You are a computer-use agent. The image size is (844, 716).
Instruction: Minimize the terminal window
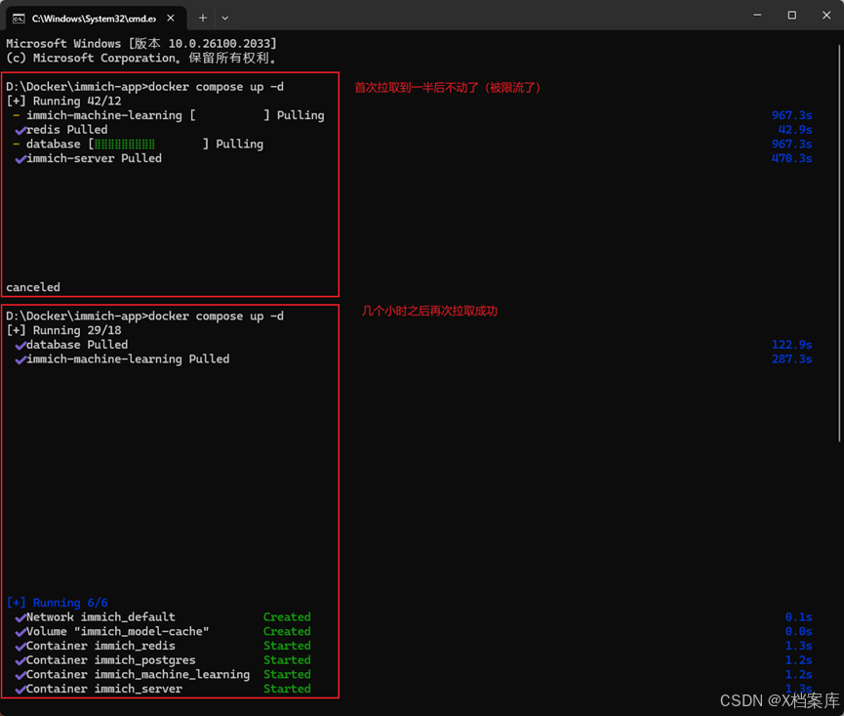coord(757,15)
